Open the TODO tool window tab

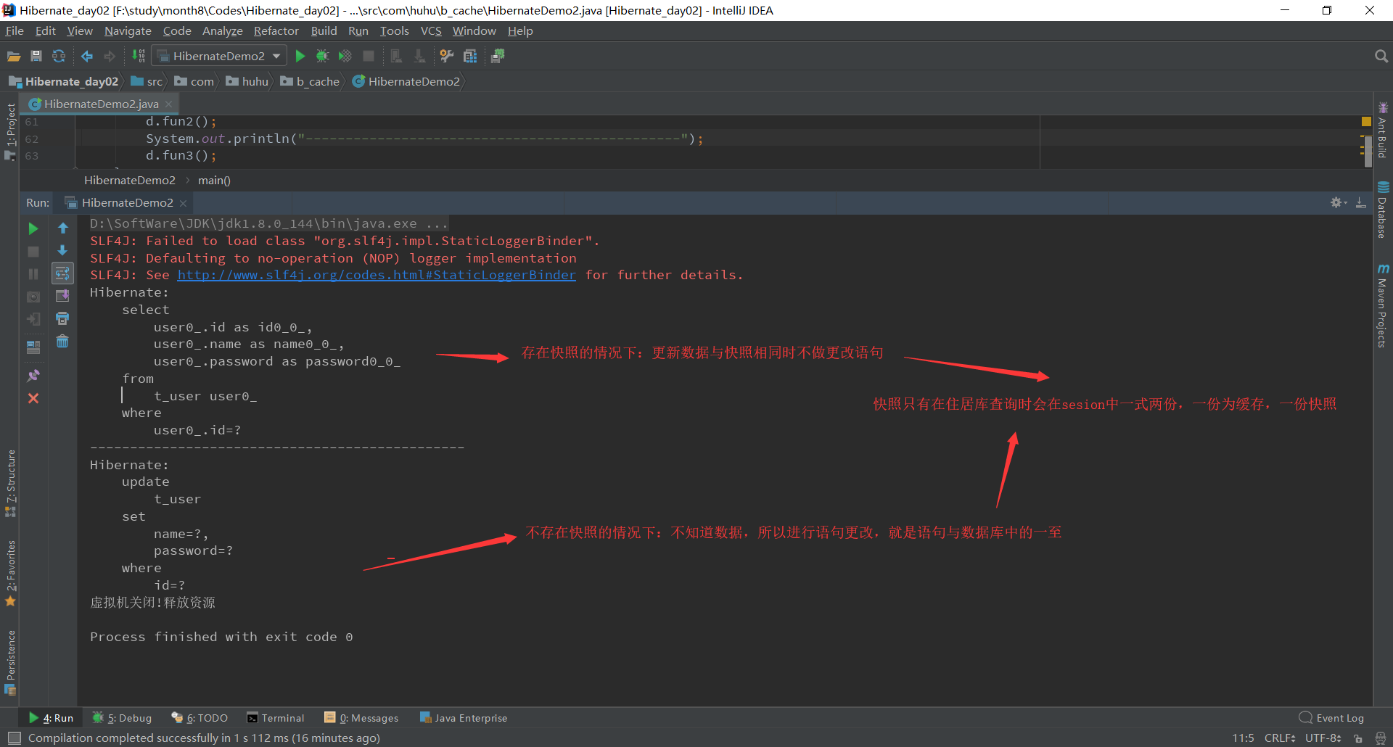(x=200, y=718)
